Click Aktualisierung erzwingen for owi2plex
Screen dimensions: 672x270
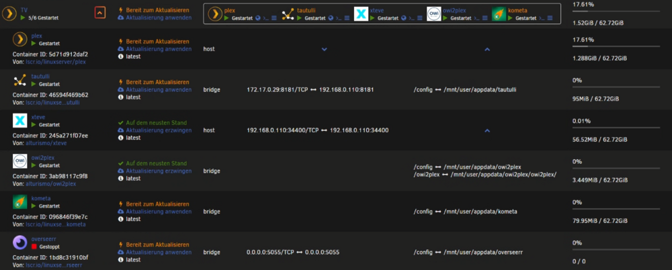click(x=159, y=171)
